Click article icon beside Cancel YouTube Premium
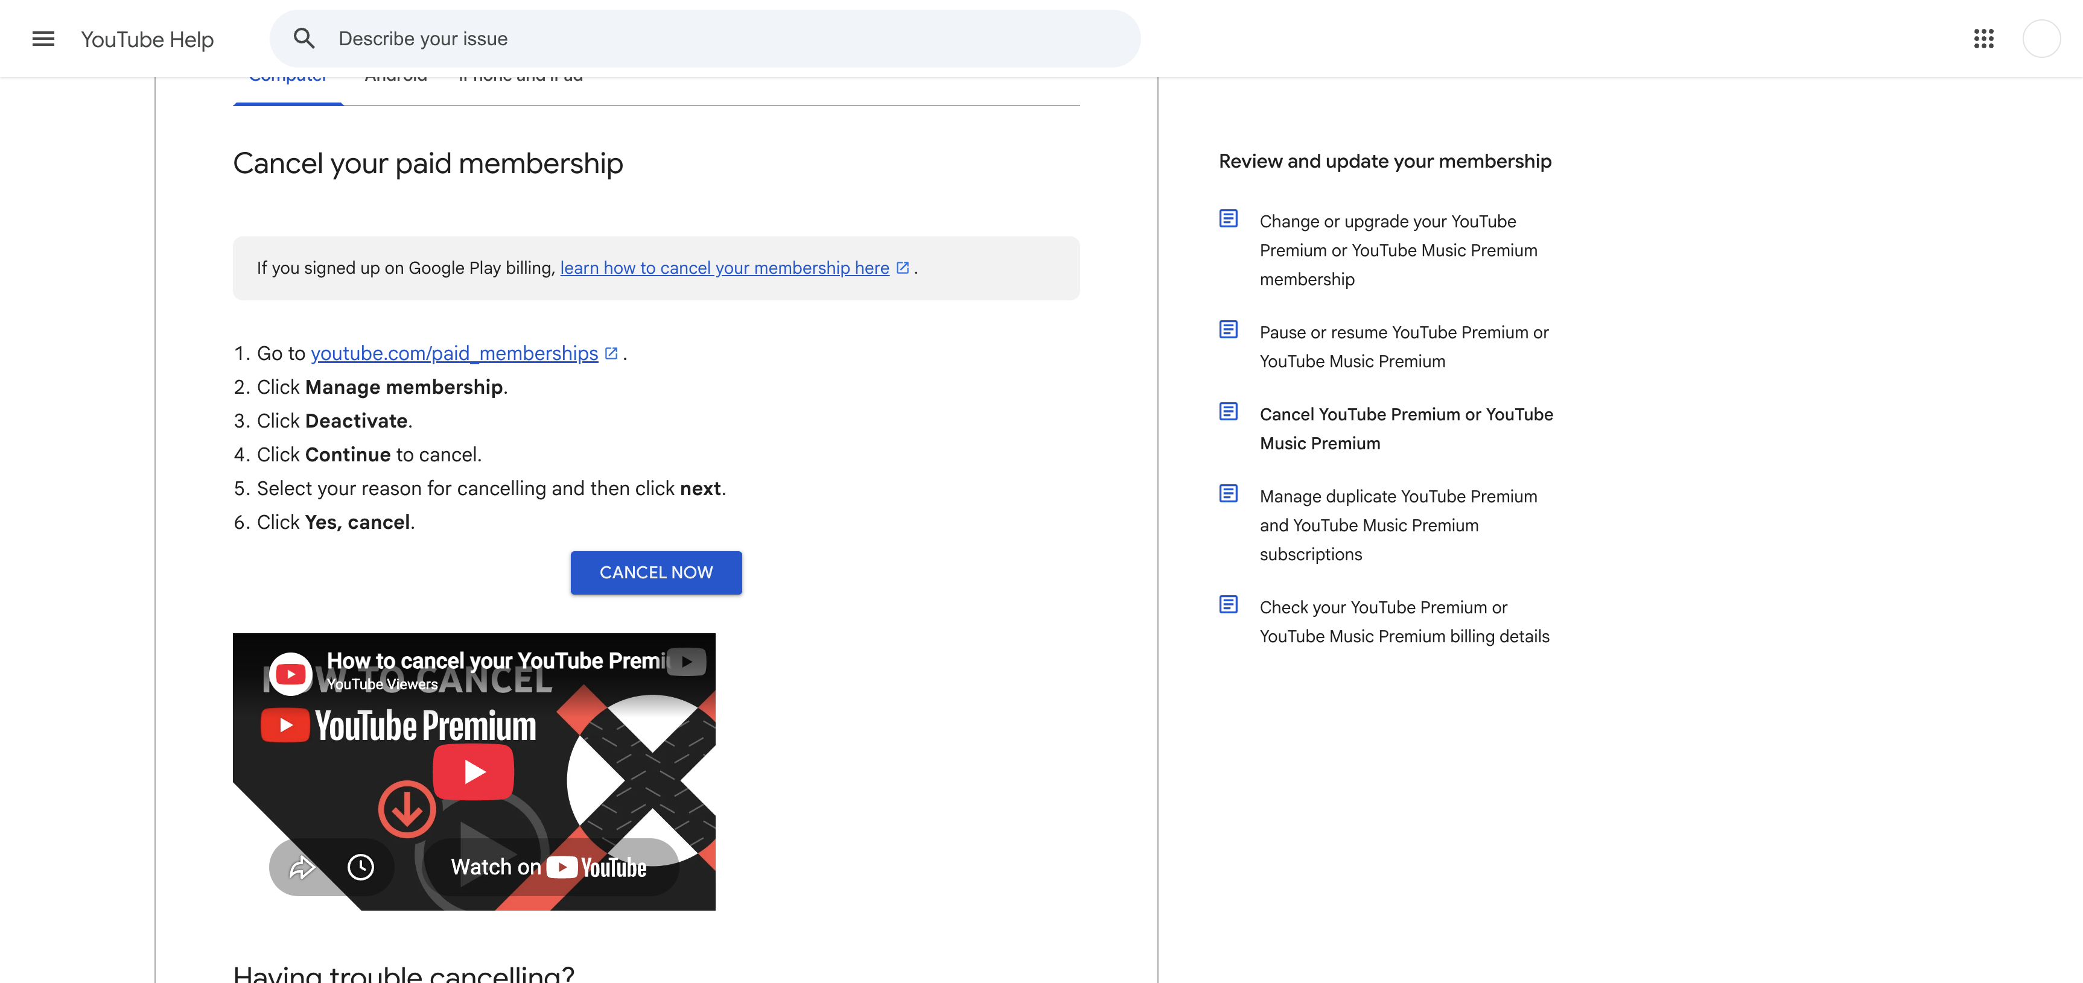Image resolution: width=2083 pixels, height=983 pixels. 1229,411
